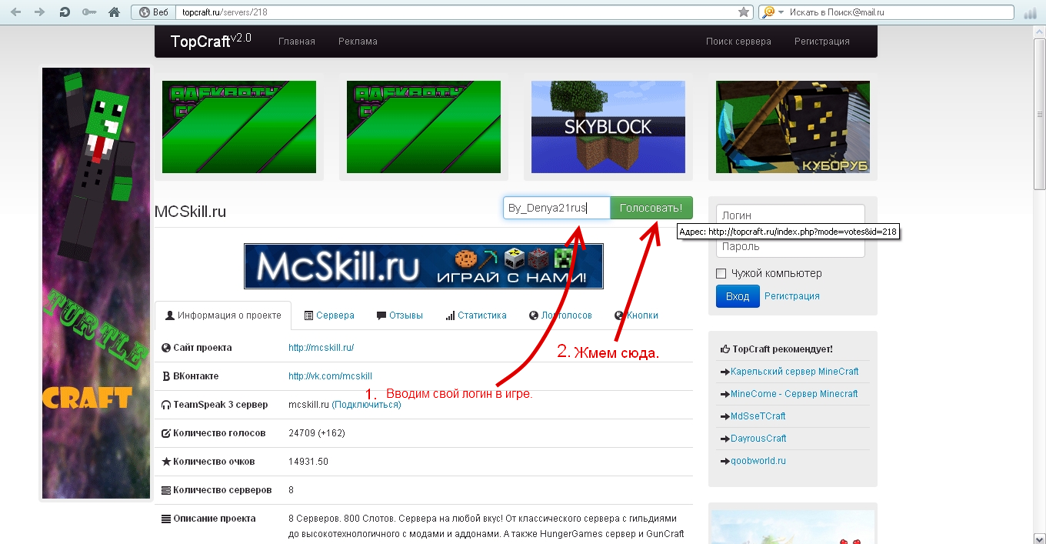Click the Количество голосов value 24709 (+162)
Image resolution: width=1046 pixels, height=544 pixels.
point(317,433)
